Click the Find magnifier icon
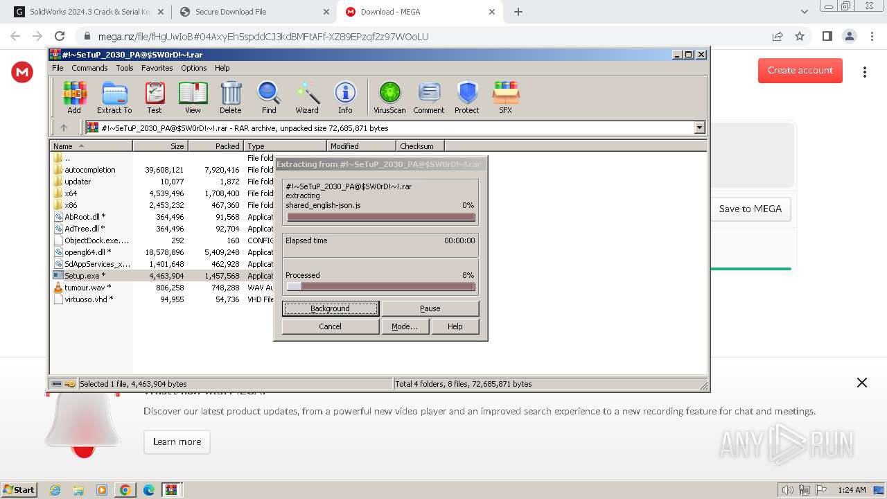 269,97
